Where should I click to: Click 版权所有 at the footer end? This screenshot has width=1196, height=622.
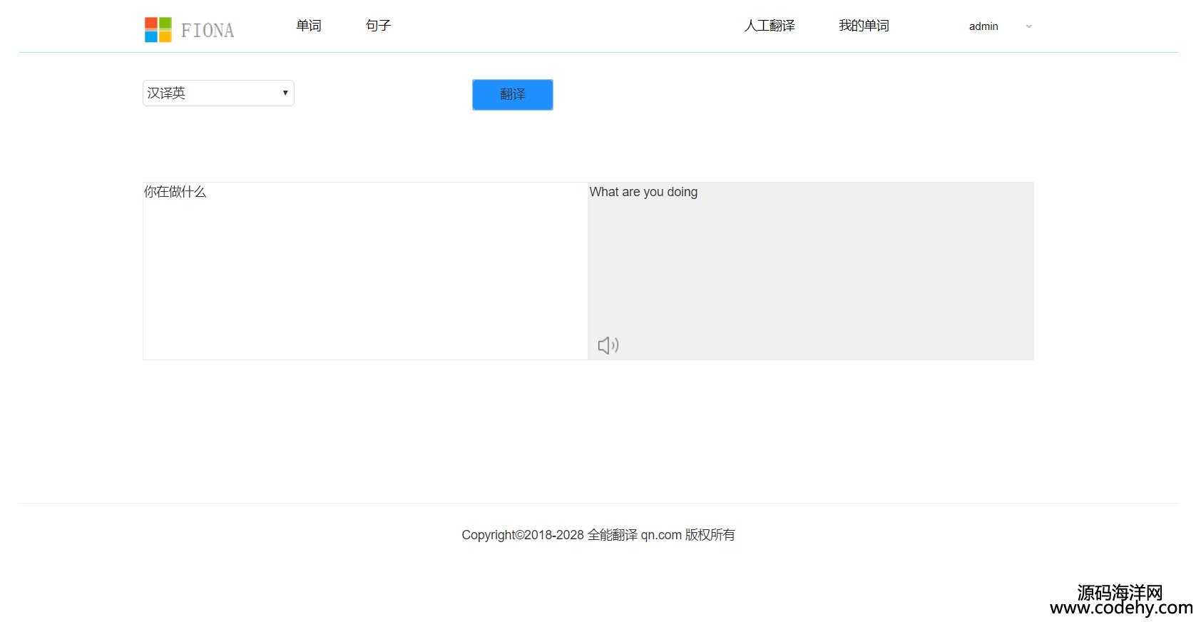710,535
